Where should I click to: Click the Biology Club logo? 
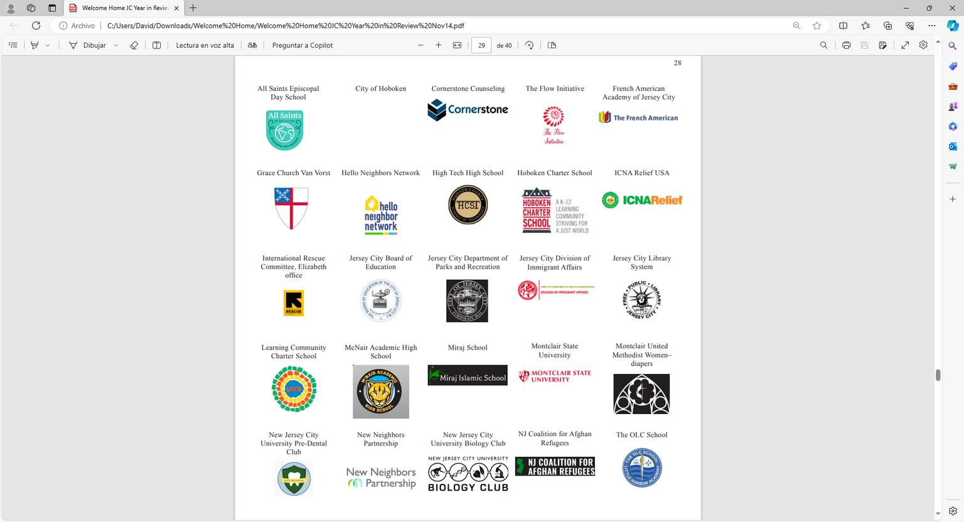pos(468,474)
